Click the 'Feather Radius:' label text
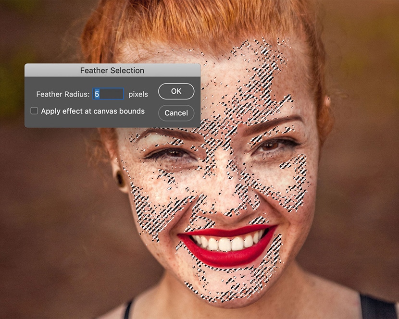 [62, 94]
